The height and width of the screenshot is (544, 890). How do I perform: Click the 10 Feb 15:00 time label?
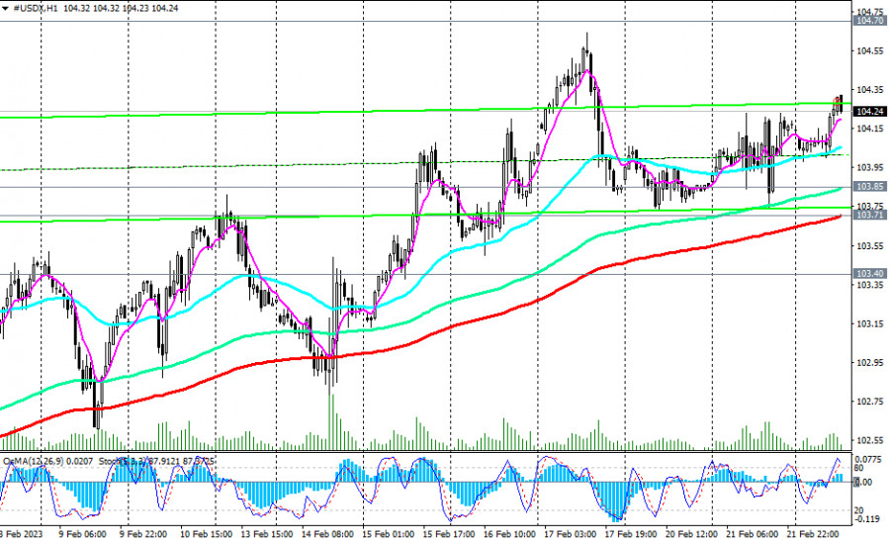point(206,534)
